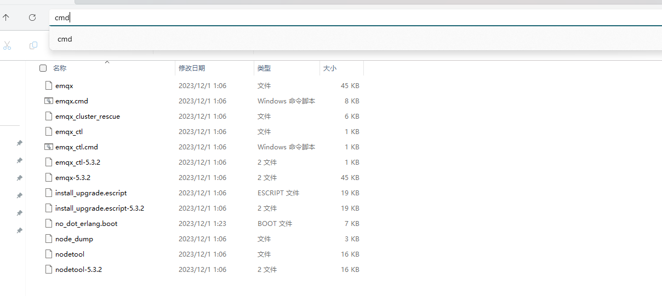Select the file name emqx_cluster_rescue
Viewport: 662px width, 296px height.
(88, 117)
